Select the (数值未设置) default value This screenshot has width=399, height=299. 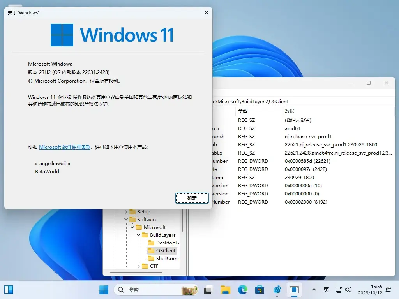(x=298, y=120)
